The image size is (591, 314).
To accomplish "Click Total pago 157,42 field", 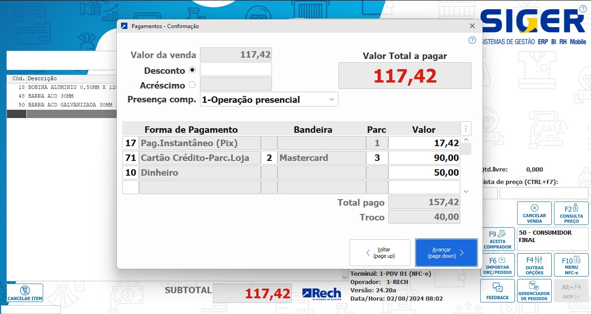I will tap(424, 202).
